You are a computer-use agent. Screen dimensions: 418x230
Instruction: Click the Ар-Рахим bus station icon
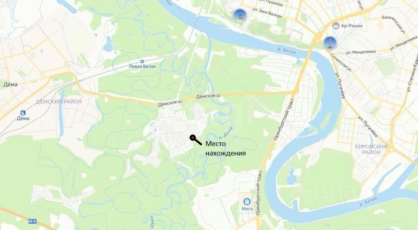pos(336,26)
